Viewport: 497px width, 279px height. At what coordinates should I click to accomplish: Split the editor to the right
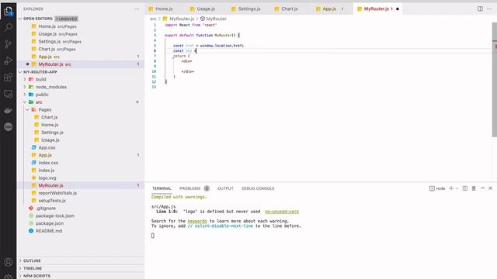(x=480, y=9)
